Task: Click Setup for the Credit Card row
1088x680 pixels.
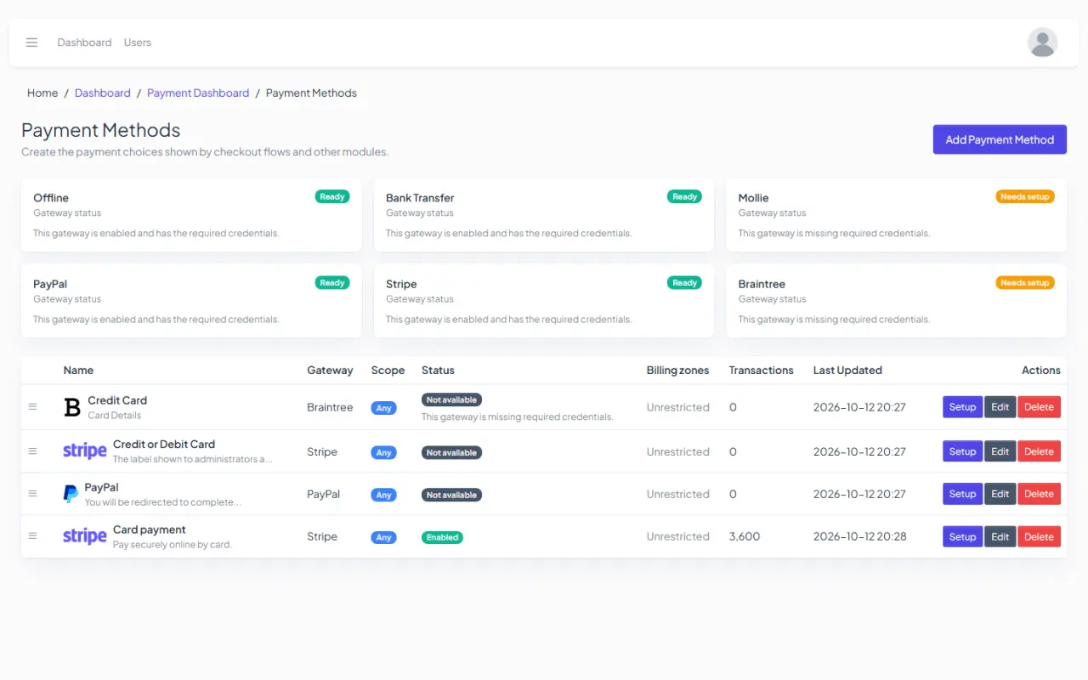Action: (x=962, y=407)
